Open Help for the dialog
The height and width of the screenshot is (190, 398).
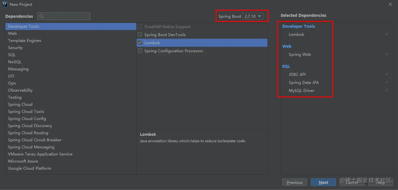tap(381, 182)
